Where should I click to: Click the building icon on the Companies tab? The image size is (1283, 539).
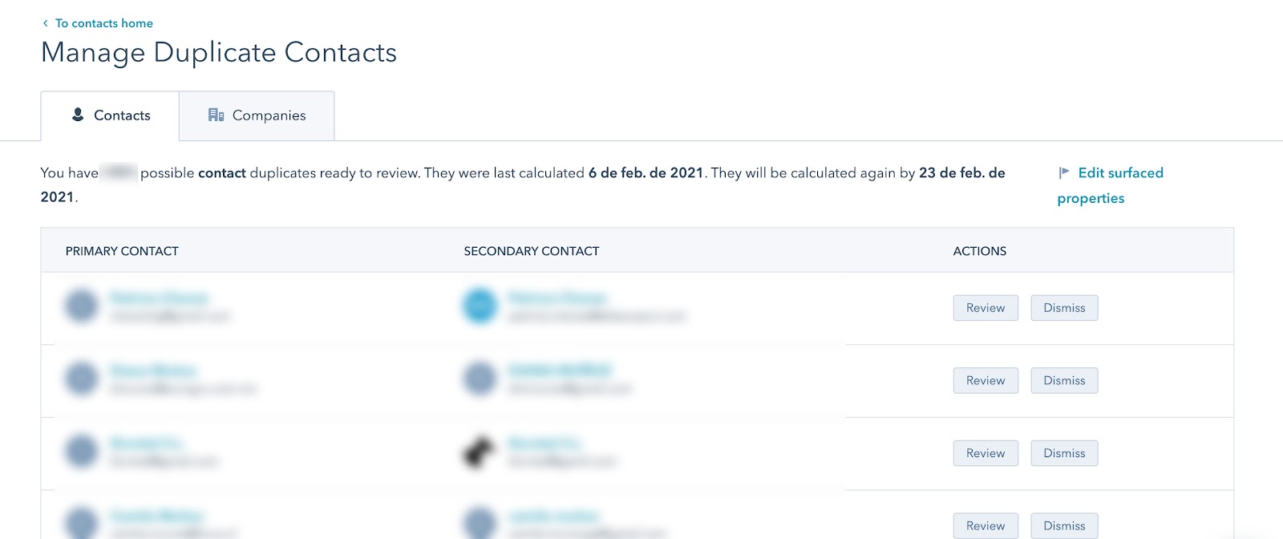coord(216,115)
